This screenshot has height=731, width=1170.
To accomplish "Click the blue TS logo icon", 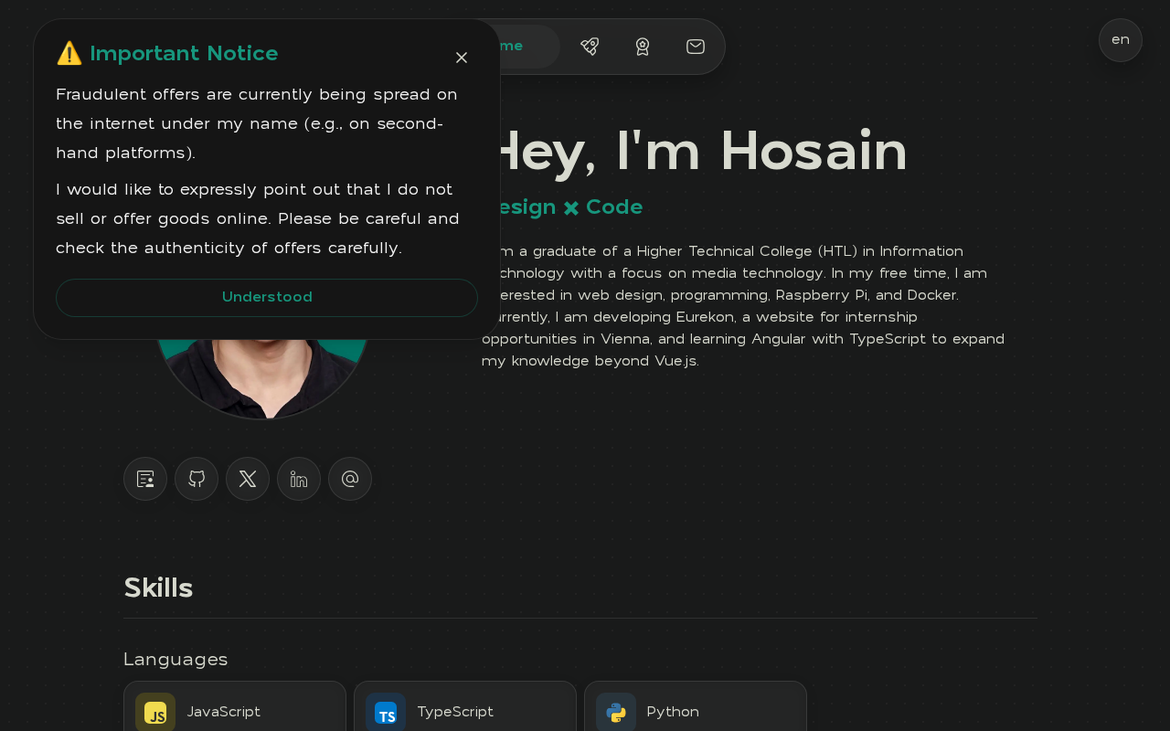I will coord(386,713).
